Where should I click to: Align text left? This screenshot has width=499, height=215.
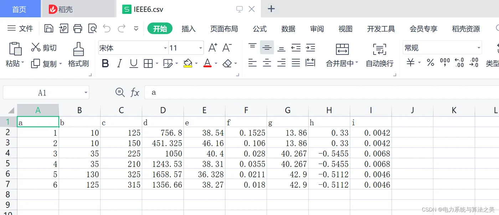252,63
